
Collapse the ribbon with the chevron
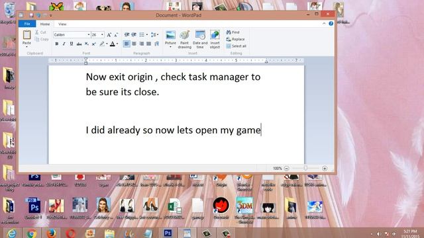click(324, 24)
